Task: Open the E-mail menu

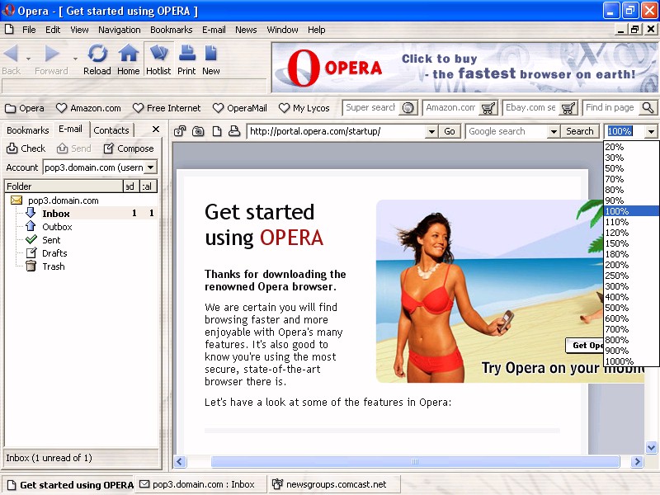Action: (x=214, y=30)
